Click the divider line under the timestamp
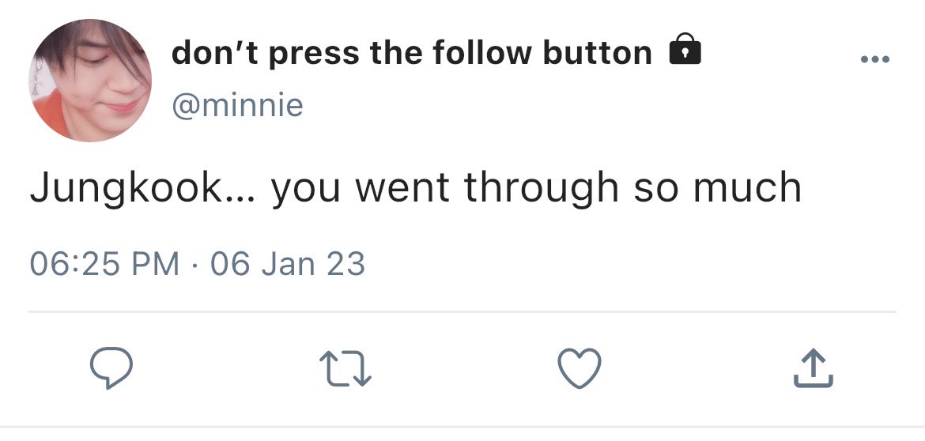Image resolution: width=925 pixels, height=441 pixels. click(462, 312)
